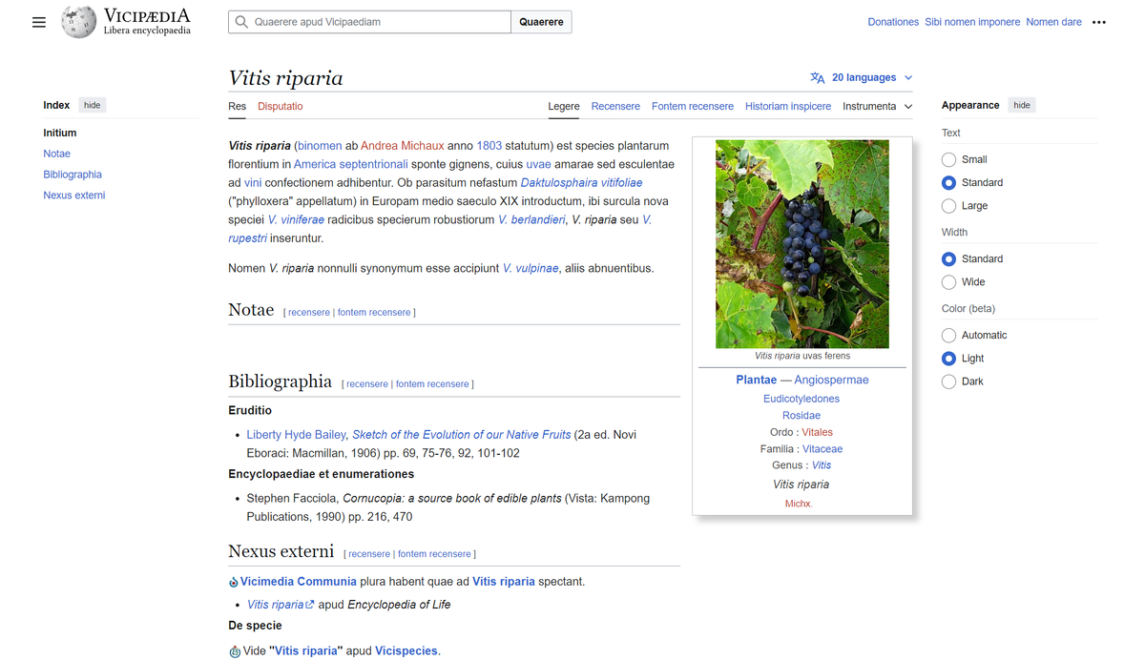
Task: Open Plantae link in the taxobox
Action: pyautogui.click(x=757, y=381)
